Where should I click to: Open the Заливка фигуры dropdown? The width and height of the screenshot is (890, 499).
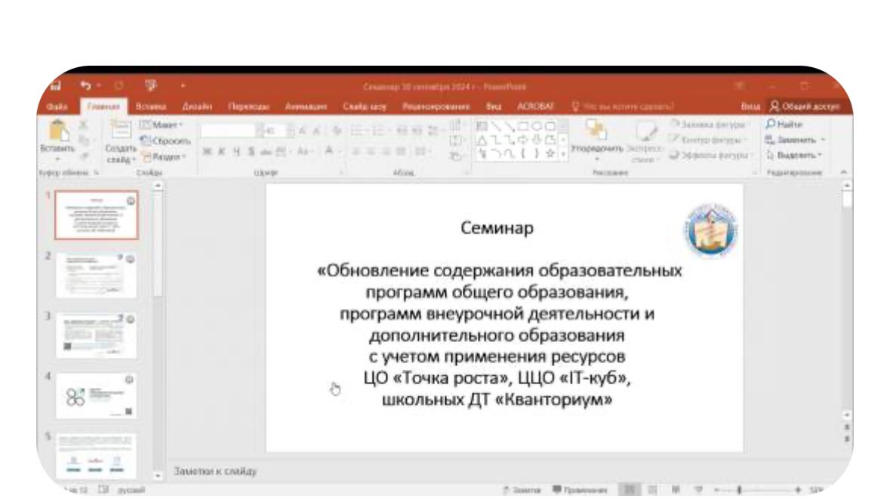click(710, 125)
